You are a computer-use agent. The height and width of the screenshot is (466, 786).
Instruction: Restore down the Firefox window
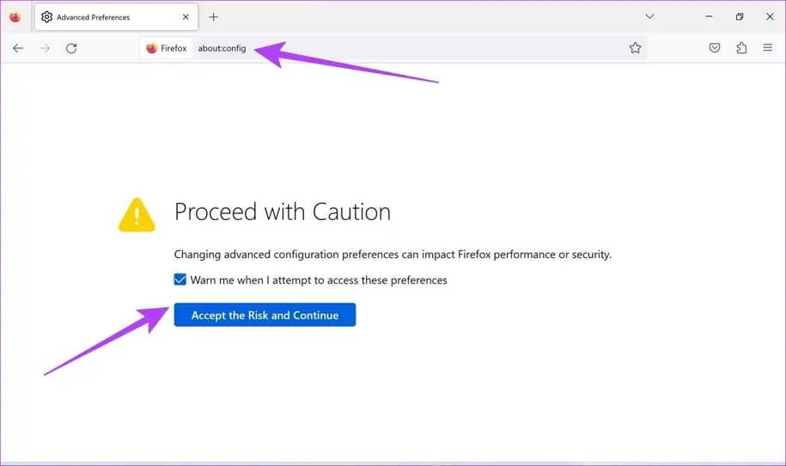click(x=740, y=16)
